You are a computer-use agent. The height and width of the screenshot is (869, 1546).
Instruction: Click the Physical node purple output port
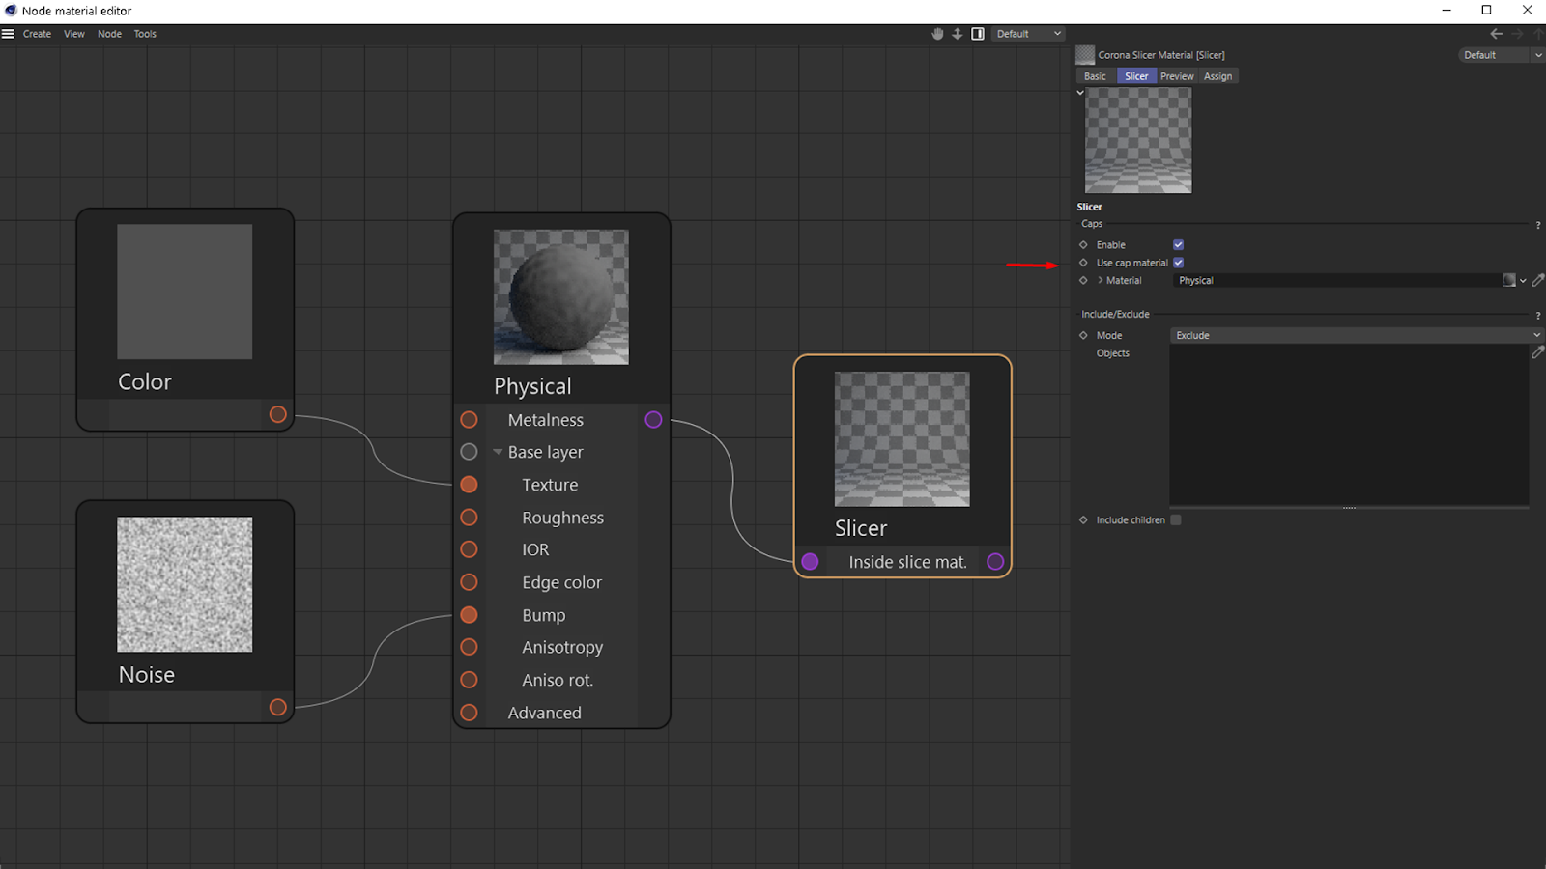pyautogui.click(x=654, y=420)
